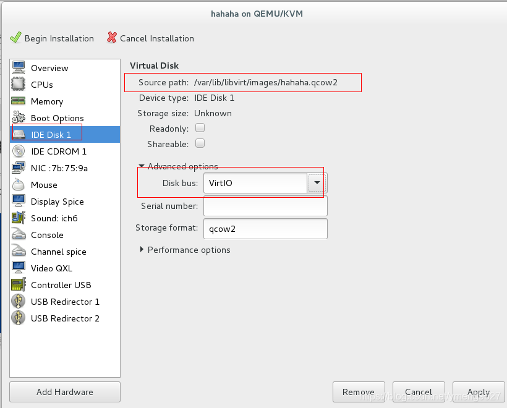Select the CPUs chip icon
Image resolution: width=507 pixels, height=408 pixels.
[19, 84]
